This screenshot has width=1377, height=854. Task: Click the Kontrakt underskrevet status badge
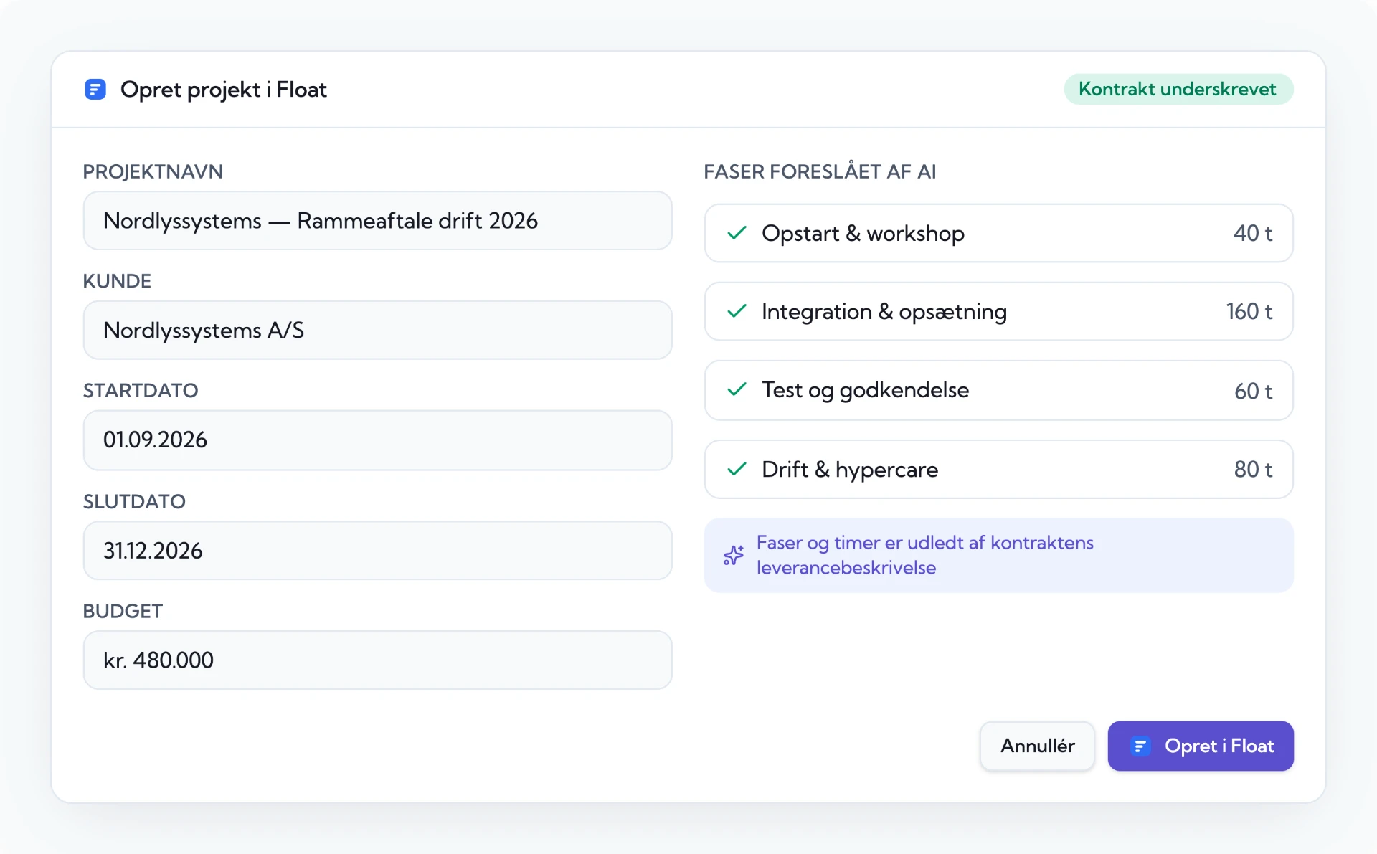pos(1178,90)
